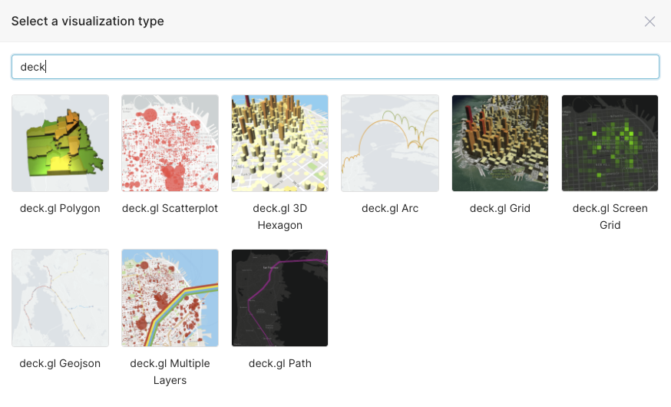The height and width of the screenshot is (407, 671).
Task: Click the 'deck.gl Multiple Layers' label
Action: pyautogui.click(x=170, y=372)
